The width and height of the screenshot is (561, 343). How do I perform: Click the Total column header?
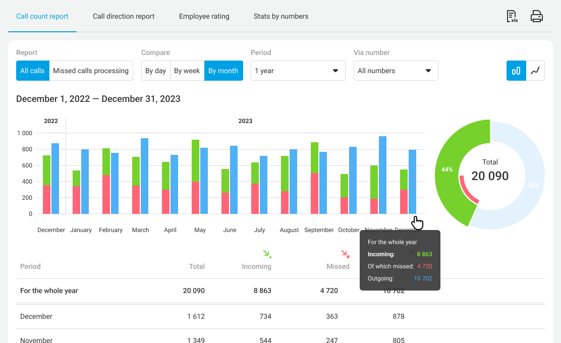pyautogui.click(x=197, y=266)
